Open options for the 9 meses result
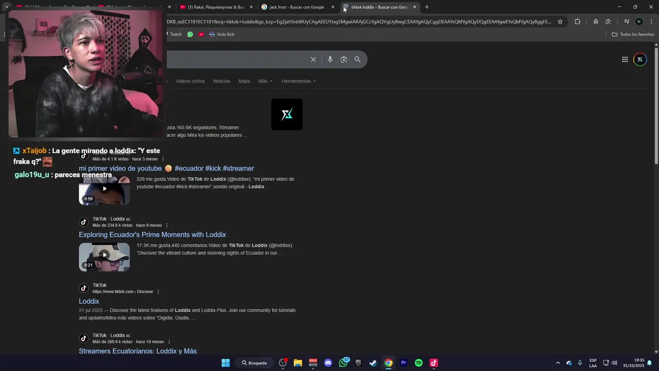659x371 pixels. [167, 226]
